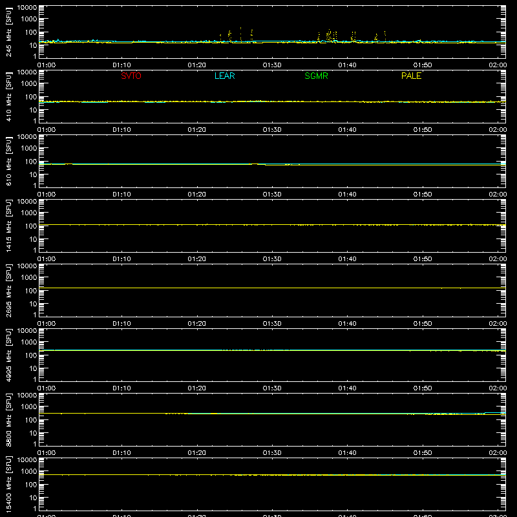Click the red SVTO station label
Image resolution: width=517 pixels, height=517 pixels.
coord(131,76)
